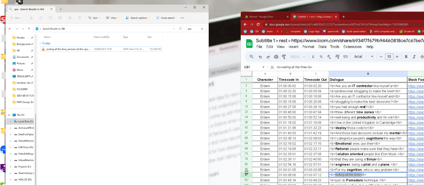424x185 pixels.
Task: Open the View dropdown in File Explorer
Action: click(112, 18)
